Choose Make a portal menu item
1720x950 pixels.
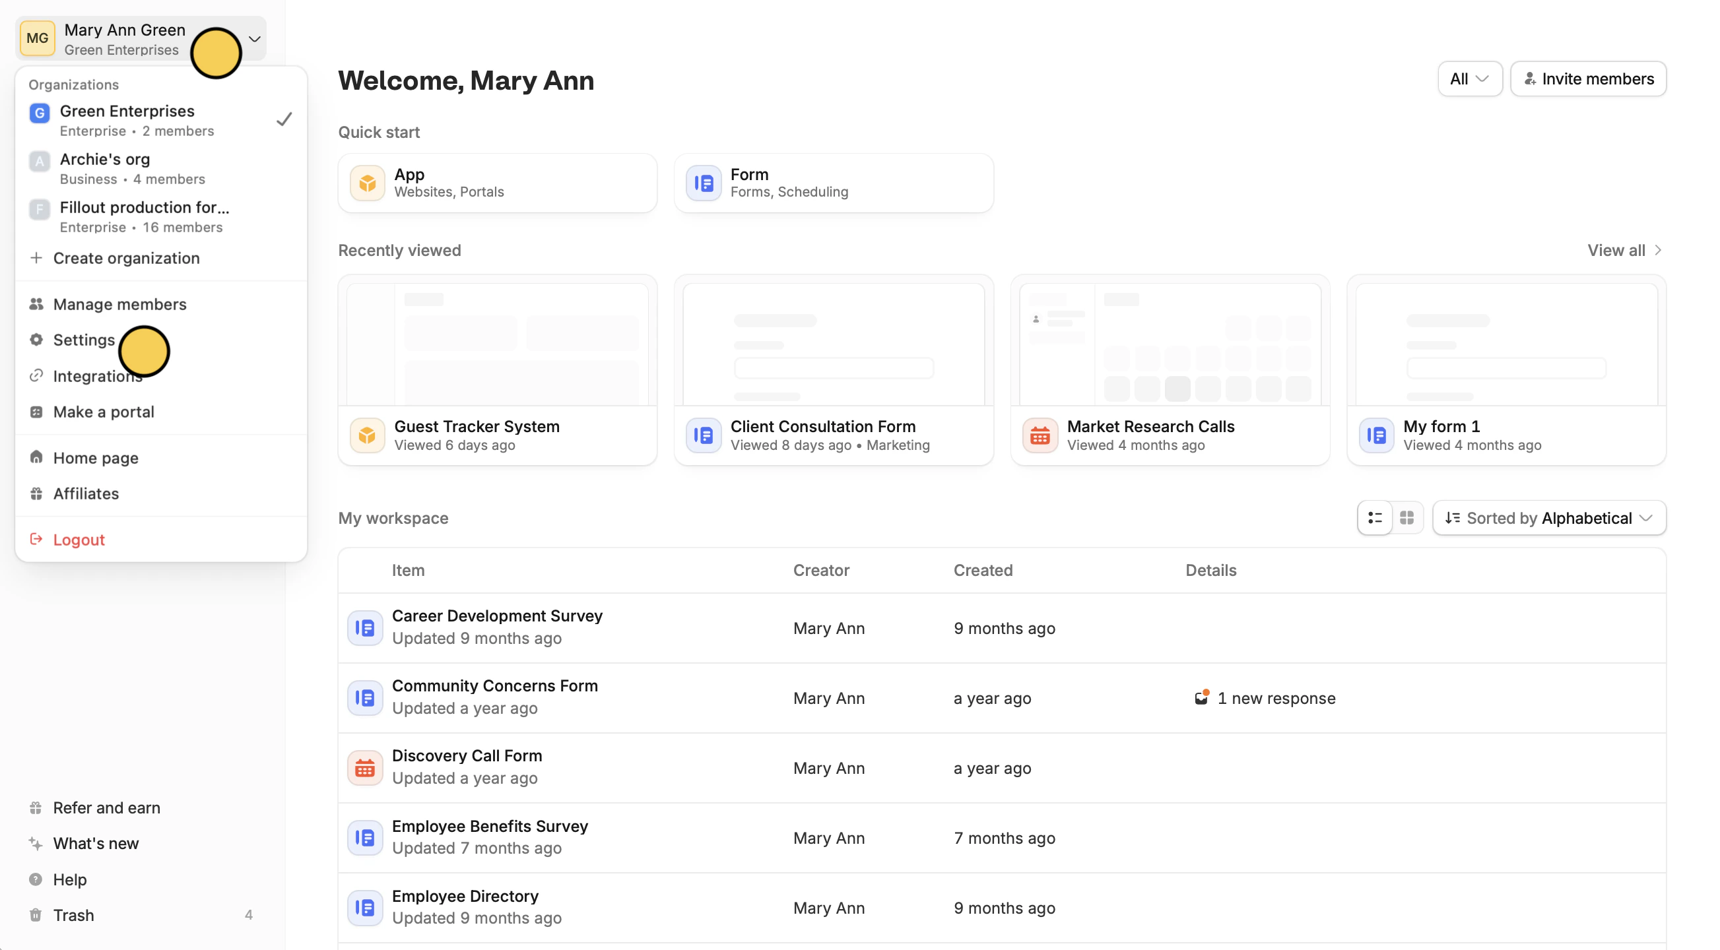(104, 412)
